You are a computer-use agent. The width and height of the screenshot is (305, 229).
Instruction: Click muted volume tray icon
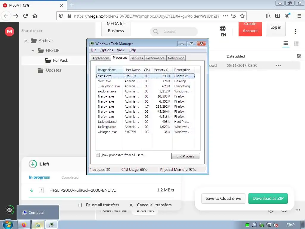(x=276, y=225)
